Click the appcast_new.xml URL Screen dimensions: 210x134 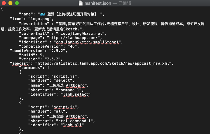click(x=103, y=63)
